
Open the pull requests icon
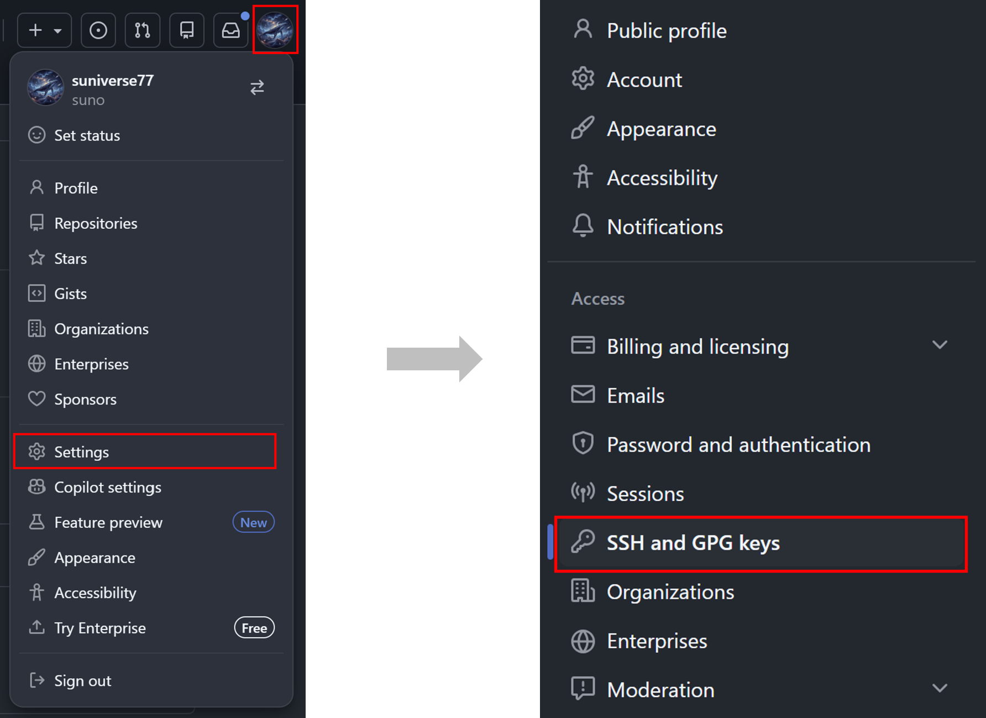(x=143, y=30)
